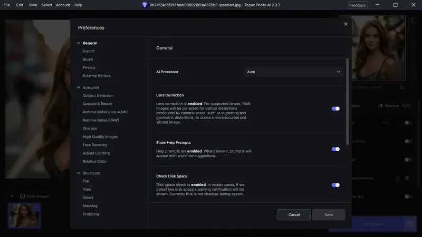Disable the Show Help Prompts switch

pos(335,149)
